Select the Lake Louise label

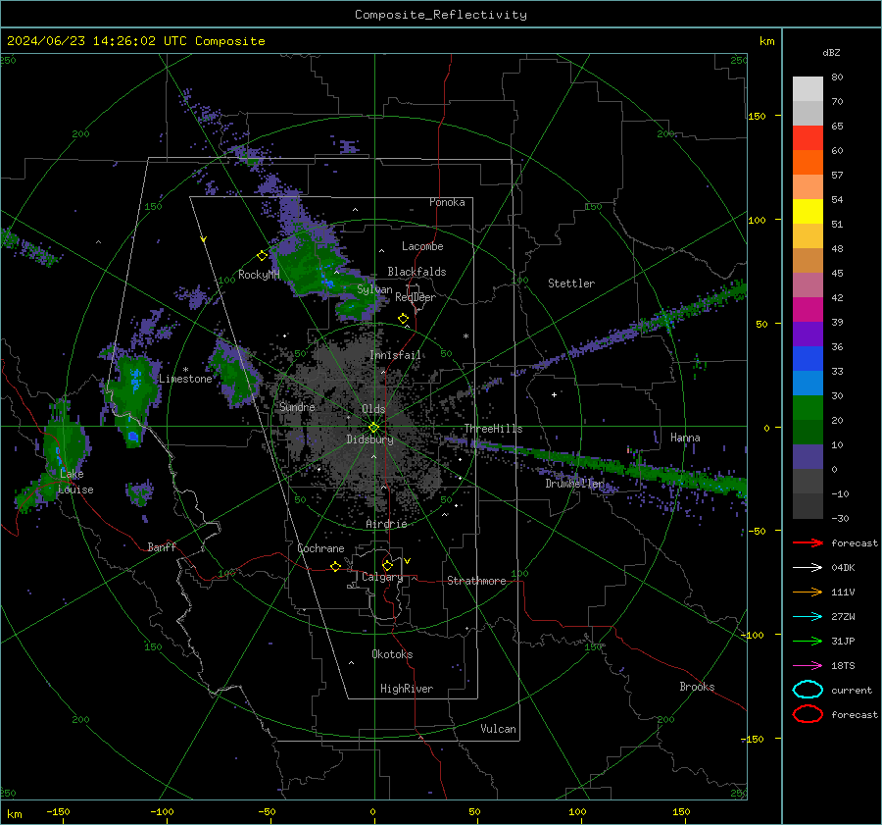[75, 482]
